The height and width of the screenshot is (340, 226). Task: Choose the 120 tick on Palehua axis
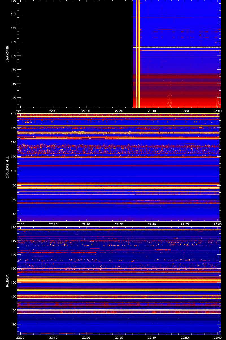point(13,269)
